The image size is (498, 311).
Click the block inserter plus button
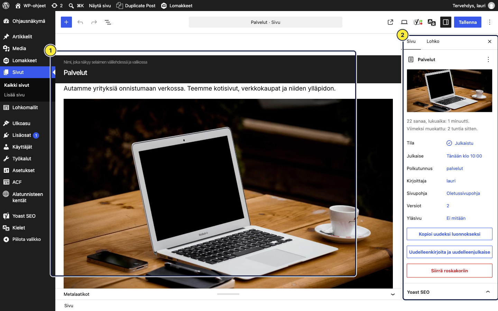pyautogui.click(x=66, y=22)
